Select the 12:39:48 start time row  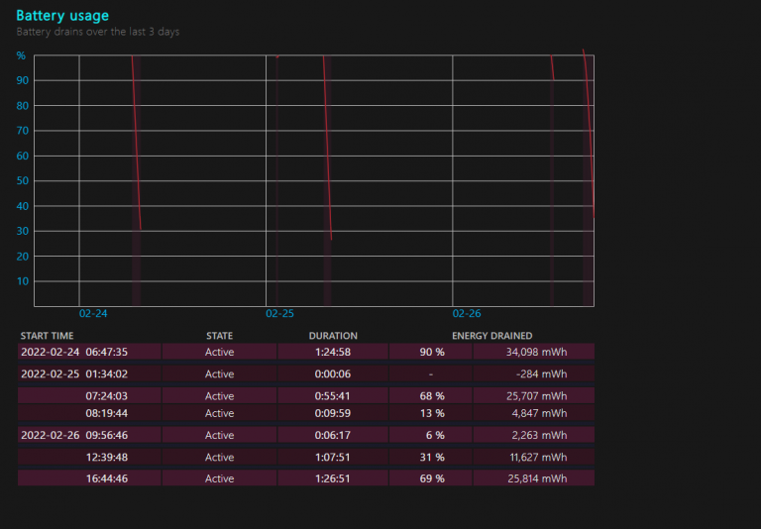(106, 458)
